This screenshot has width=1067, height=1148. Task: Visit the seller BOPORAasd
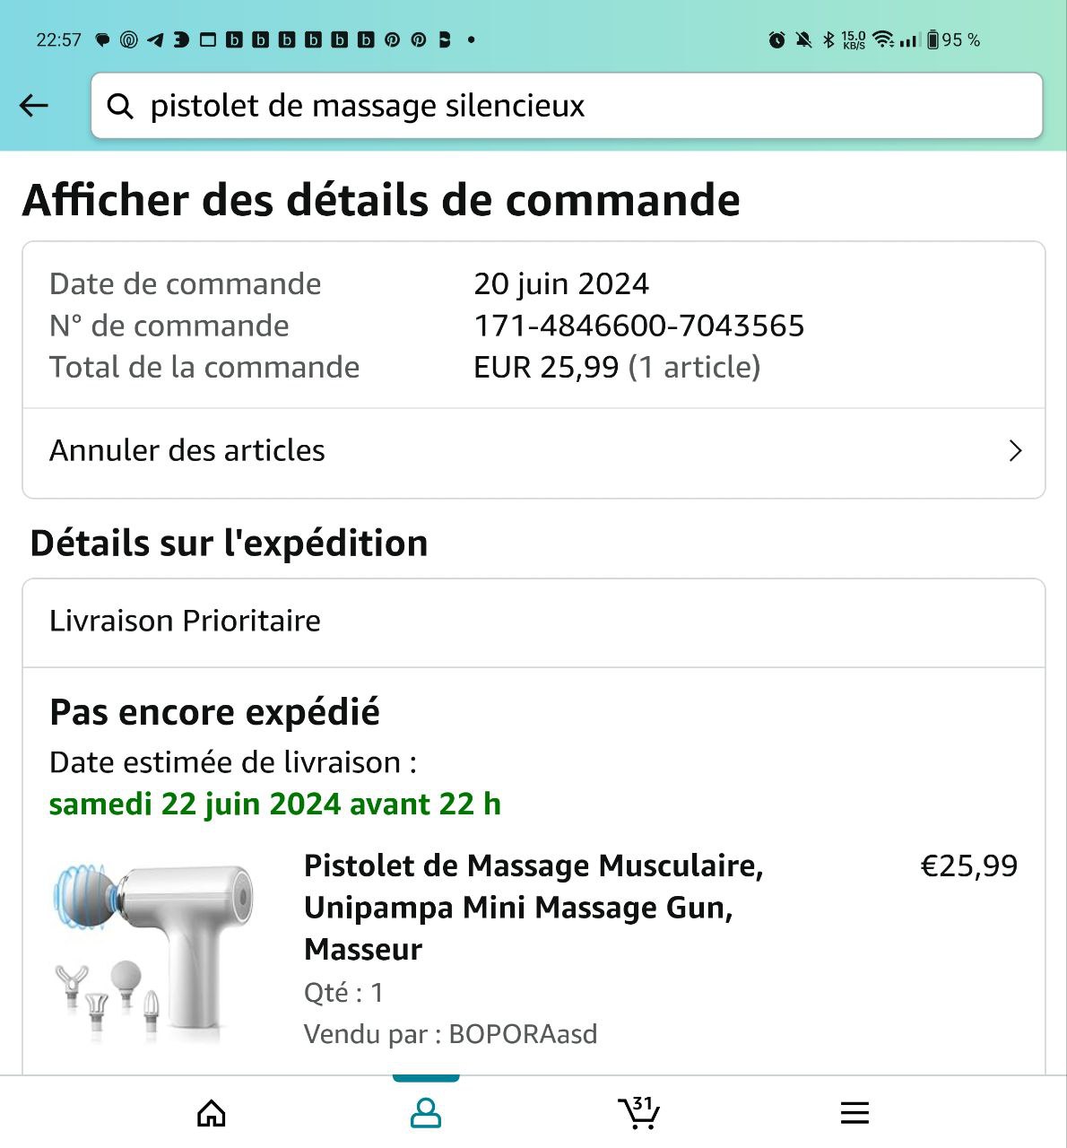pyautogui.click(x=523, y=1034)
